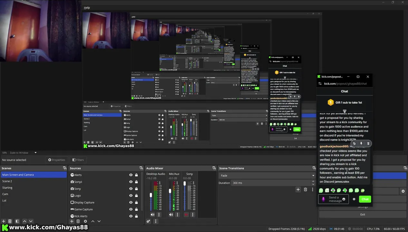Select Main Screen and Camera scene
Image resolution: width=408 pixels, height=232 pixels.
point(34,175)
